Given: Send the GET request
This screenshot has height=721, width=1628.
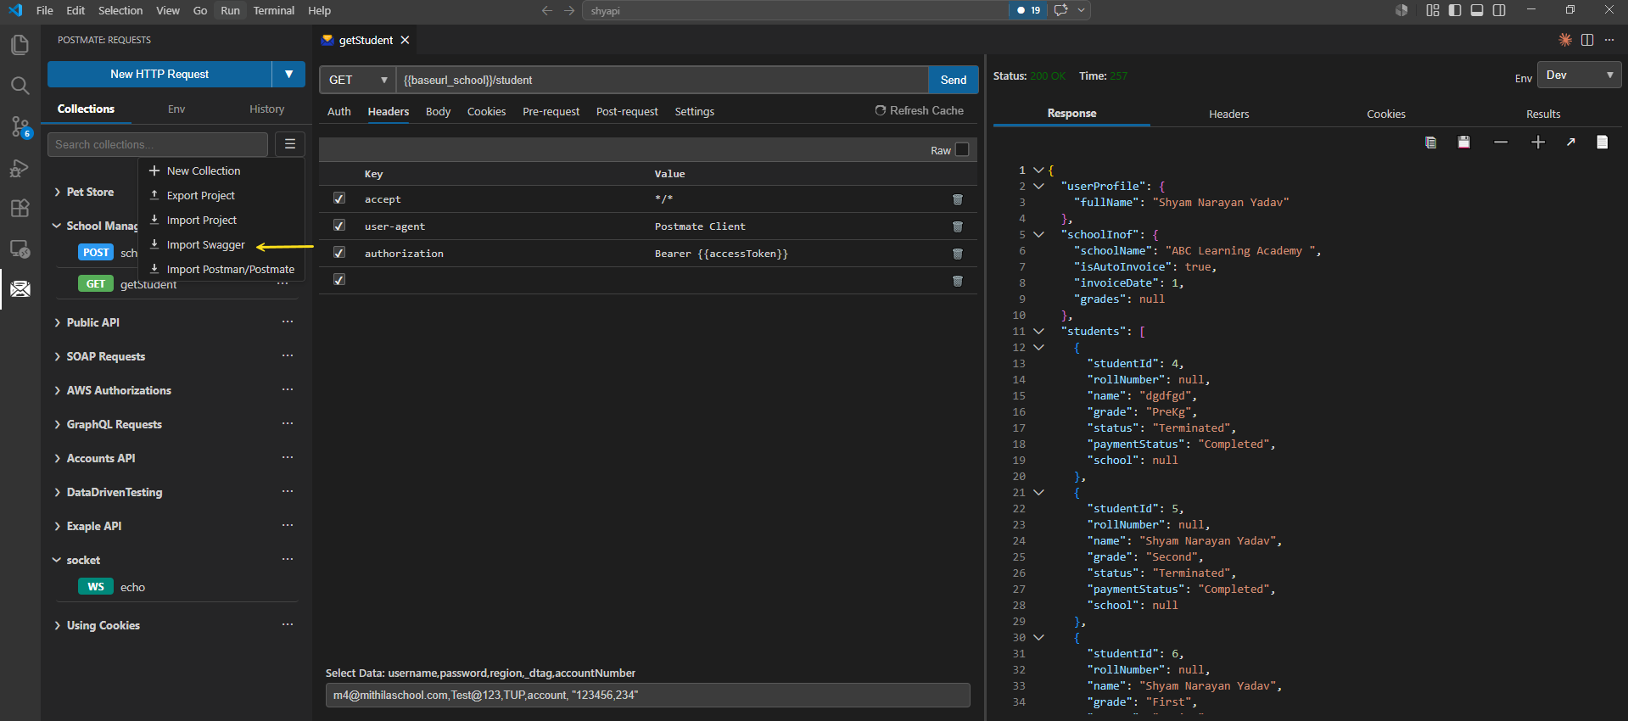Looking at the screenshot, I should (x=954, y=80).
